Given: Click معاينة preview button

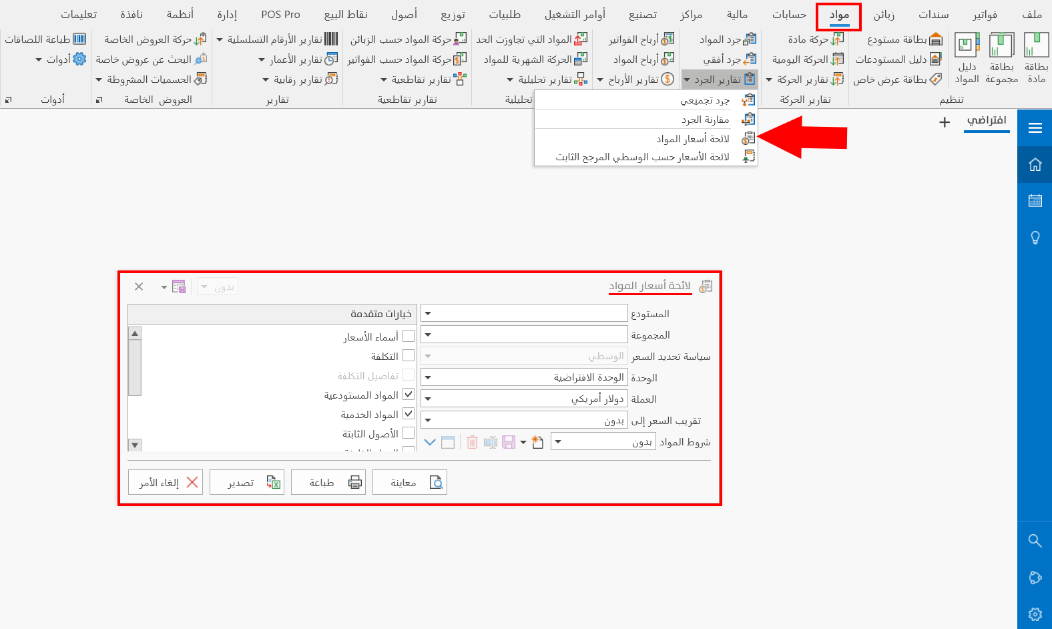Looking at the screenshot, I should pos(410,482).
